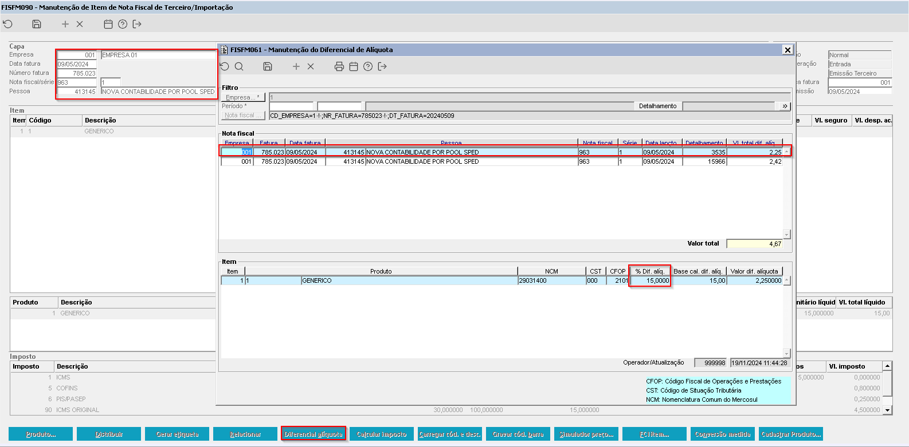Image resolution: width=909 pixels, height=447 pixels.
Task: Click the Diferencial alíquota button
Action: pos(314,434)
